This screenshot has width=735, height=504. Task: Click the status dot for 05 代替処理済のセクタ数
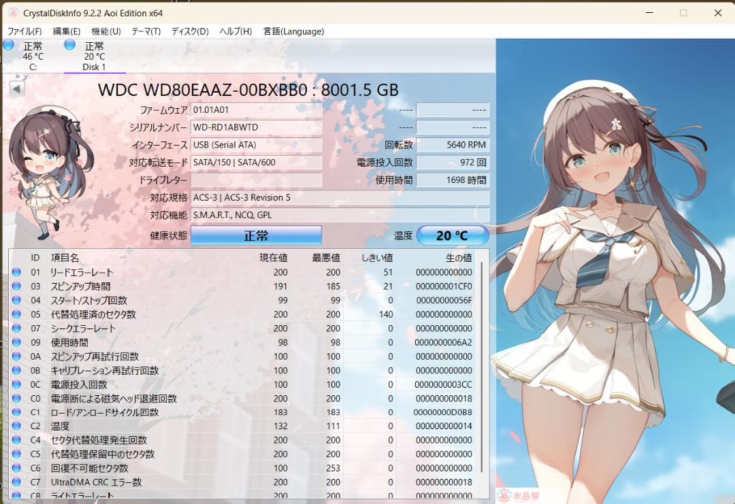[x=16, y=314]
